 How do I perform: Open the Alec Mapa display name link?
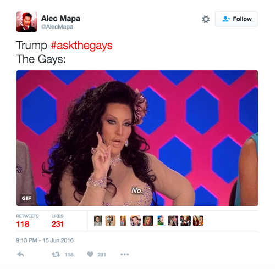point(61,19)
